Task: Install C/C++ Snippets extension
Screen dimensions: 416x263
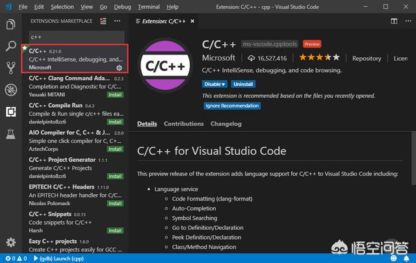Action: pyautogui.click(x=115, y=231)
